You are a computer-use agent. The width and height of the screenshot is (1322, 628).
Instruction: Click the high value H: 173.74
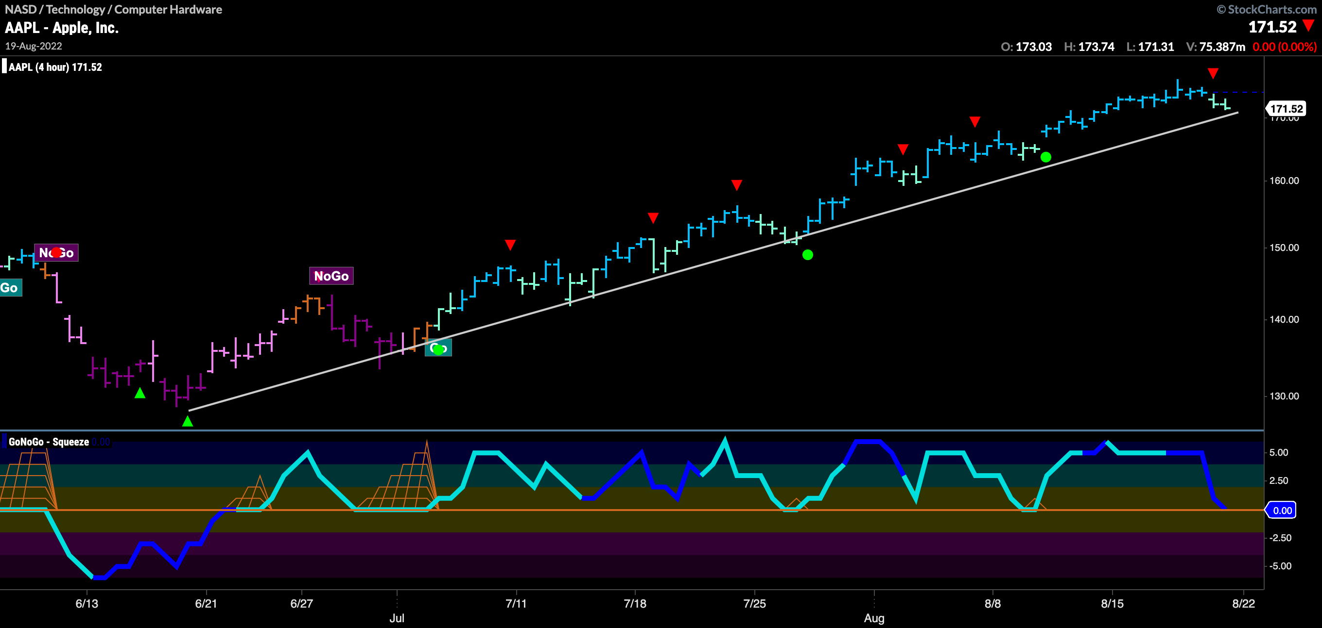click(1089, 47)
